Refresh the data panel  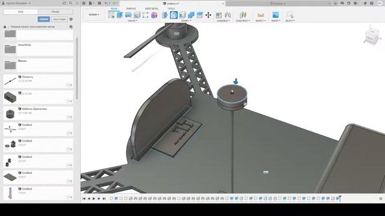(64, 3)
